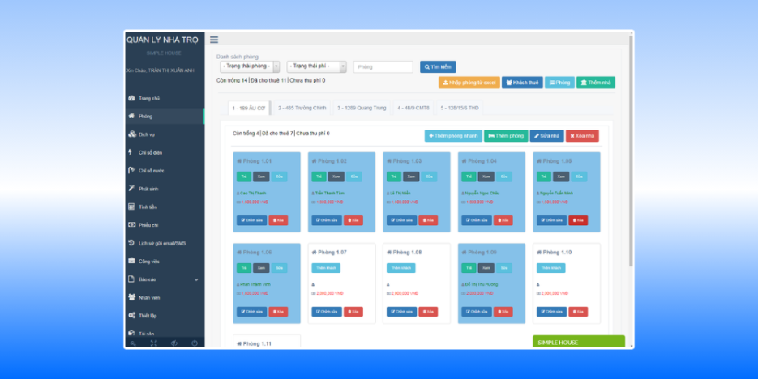This screenshot has height=379, width=758.
Task: Select the 4 - 46/9 CMT8 tab
Action: pyautogui.click(x=413, y=107)
